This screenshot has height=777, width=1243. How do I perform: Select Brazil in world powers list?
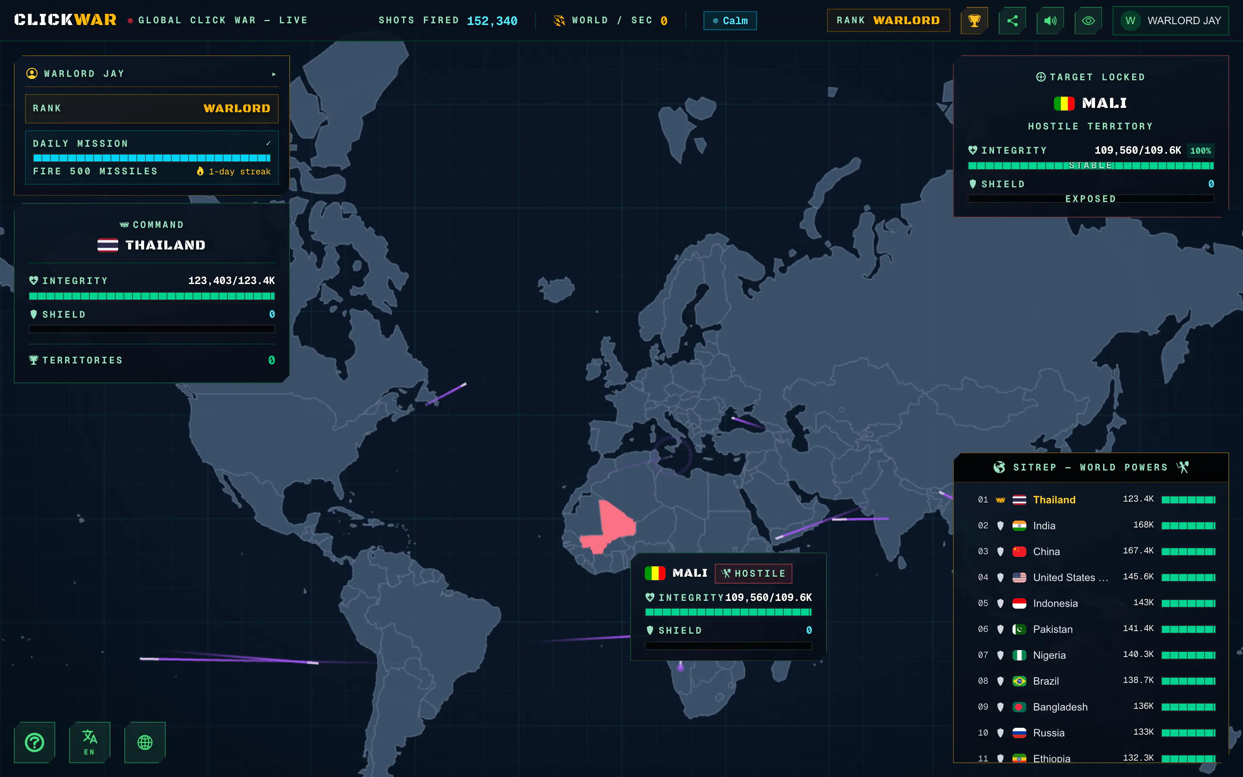click(x=1091, y=681)
